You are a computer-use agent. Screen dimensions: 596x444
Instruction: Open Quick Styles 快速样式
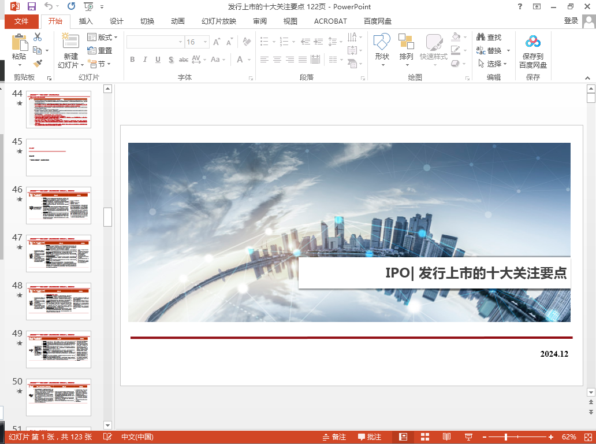434,50
